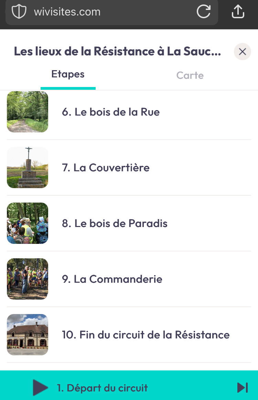Screen dimensions: 258x400
Task: Tap the privacy shield icon
Action: pyautogui.click(x=19, y=12)
